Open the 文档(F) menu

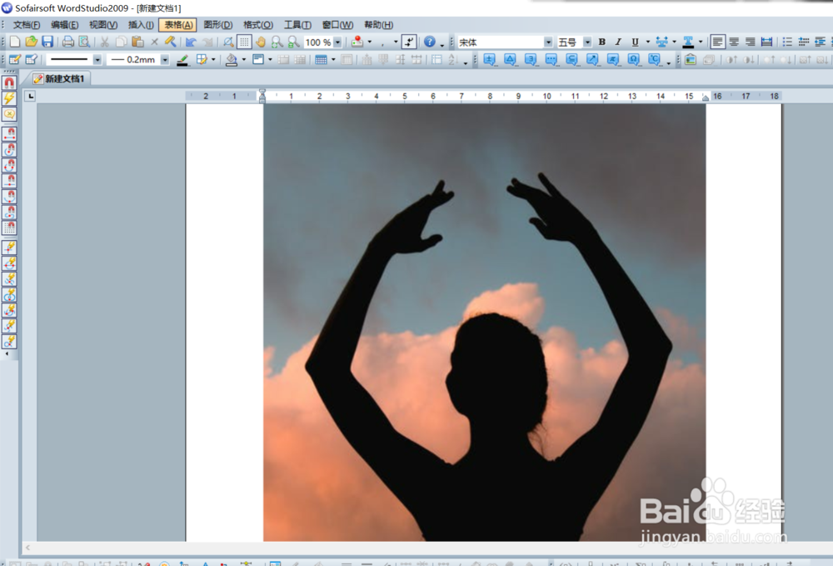pos(27,25)
